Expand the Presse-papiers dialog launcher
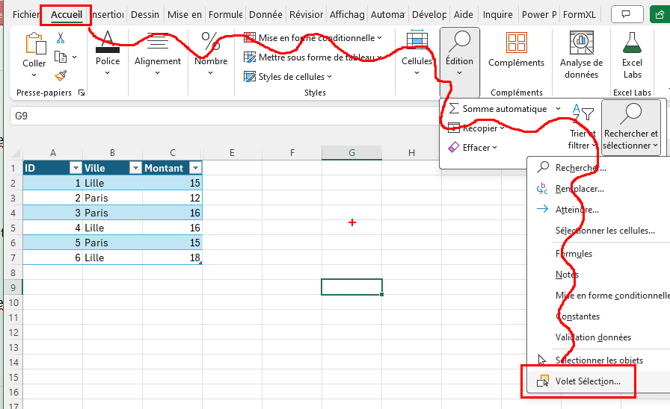 [x=82, y=93]
